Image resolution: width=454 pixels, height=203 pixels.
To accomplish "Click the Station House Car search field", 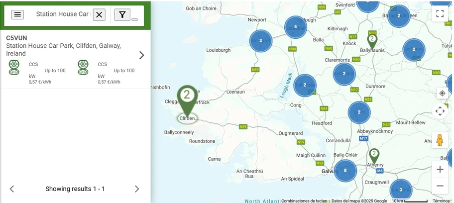I will point(62,14).
